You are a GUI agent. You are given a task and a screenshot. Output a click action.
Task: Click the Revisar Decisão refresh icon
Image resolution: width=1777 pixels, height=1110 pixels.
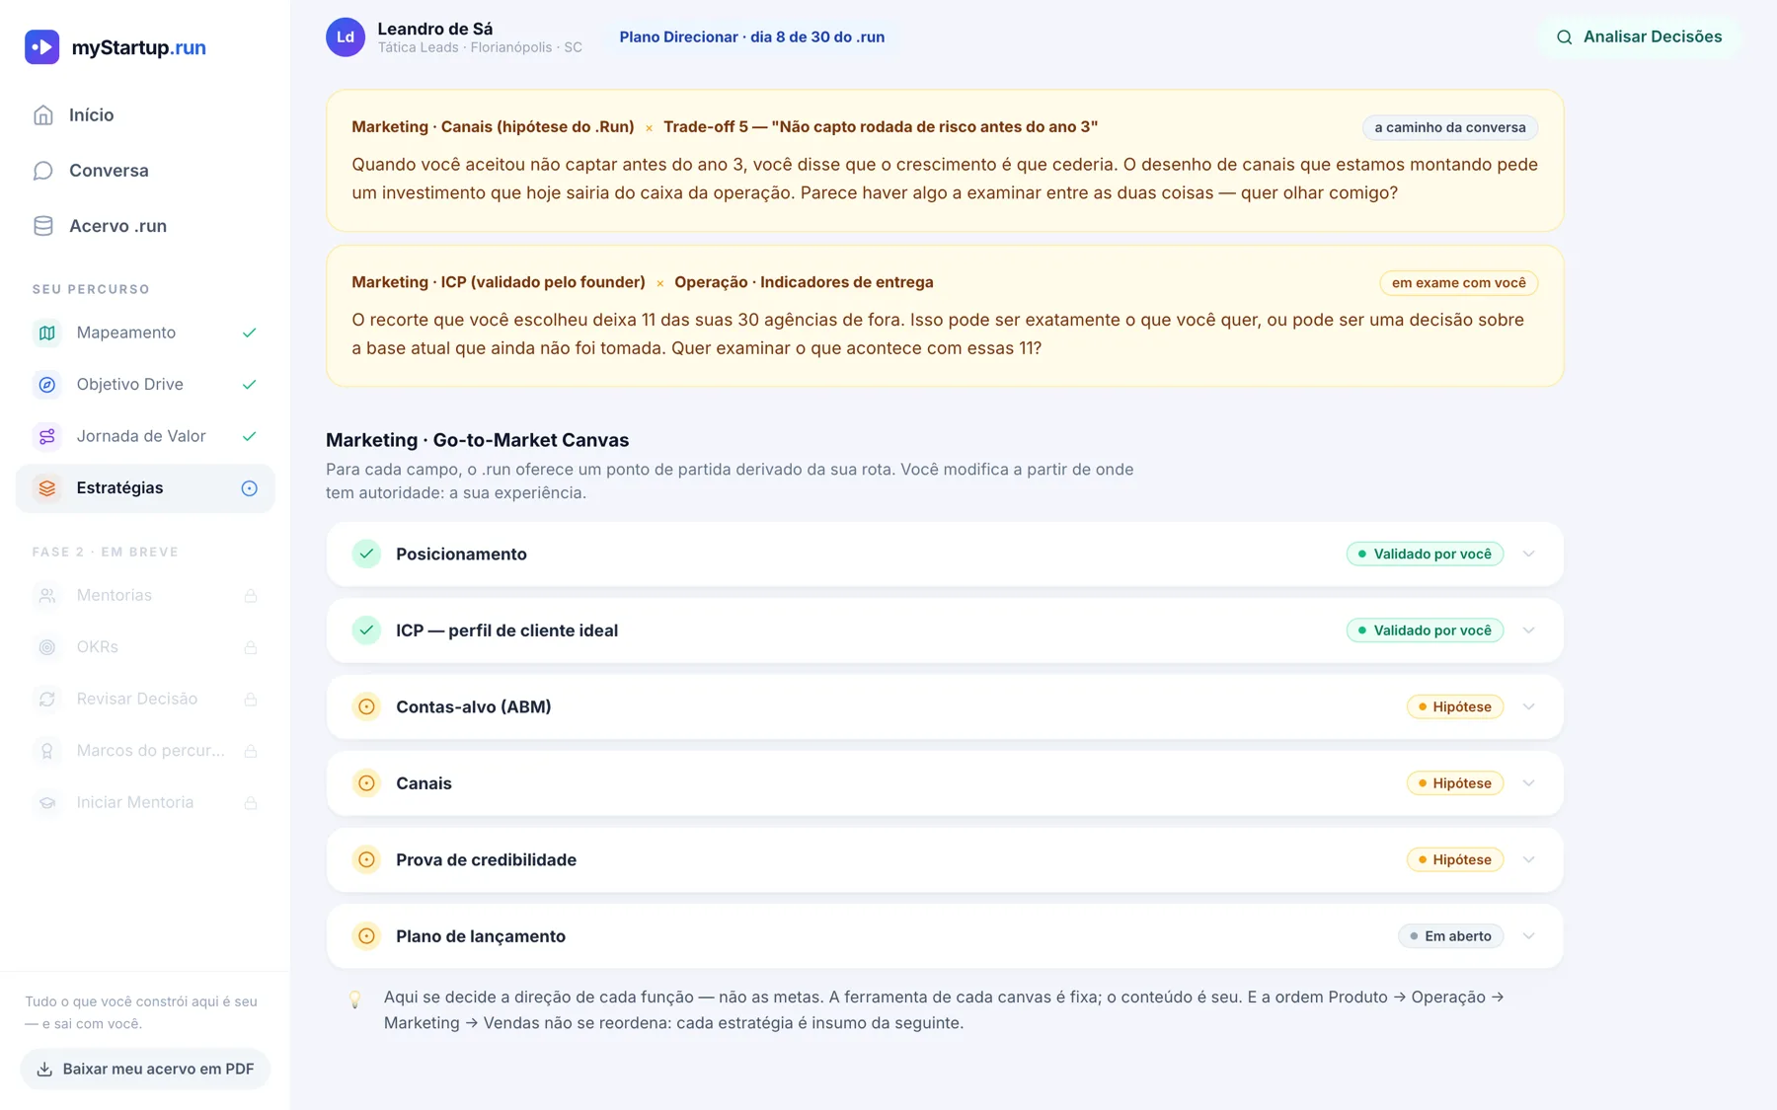(x=46, y=700)
